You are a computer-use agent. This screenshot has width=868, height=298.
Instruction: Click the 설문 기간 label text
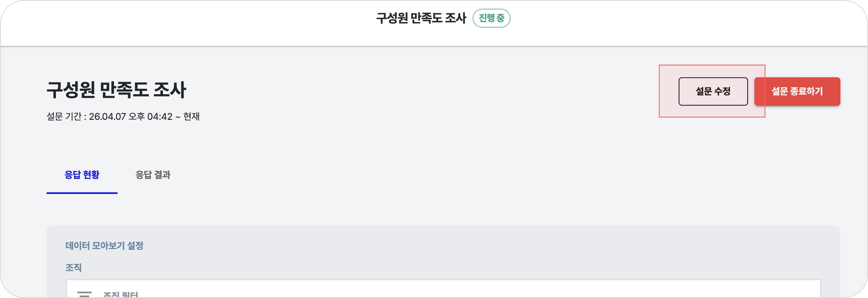click(64, 116)
